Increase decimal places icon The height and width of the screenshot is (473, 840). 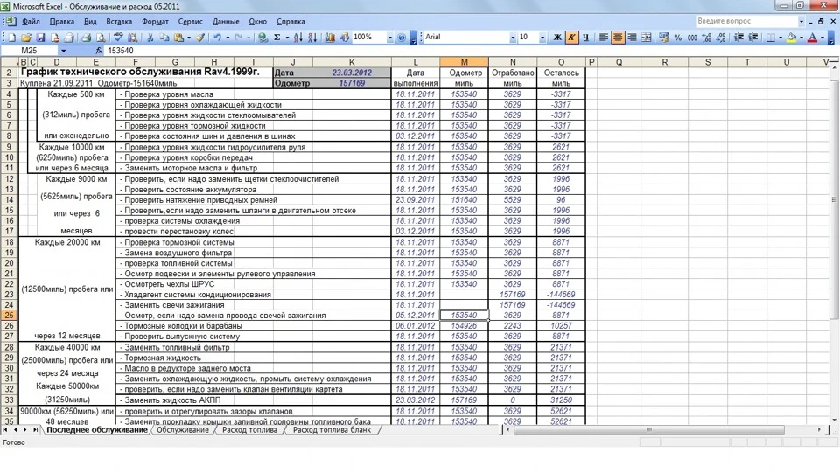(707, 38)
